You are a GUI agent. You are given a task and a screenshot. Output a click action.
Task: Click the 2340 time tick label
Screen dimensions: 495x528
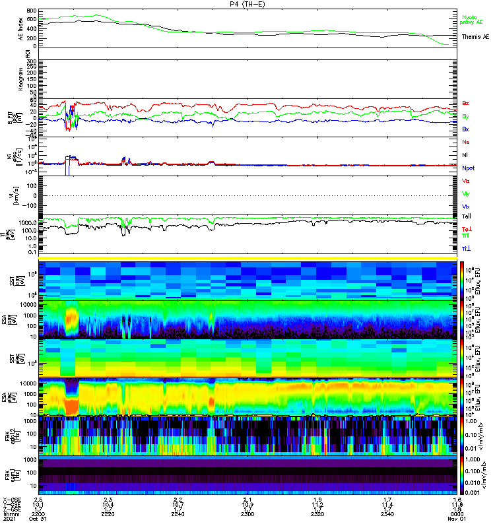point(387,514)
